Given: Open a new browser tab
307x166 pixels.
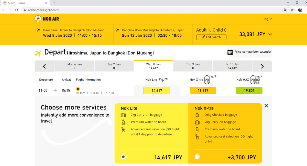Looking at the screenshot, I should coord(54,3).
